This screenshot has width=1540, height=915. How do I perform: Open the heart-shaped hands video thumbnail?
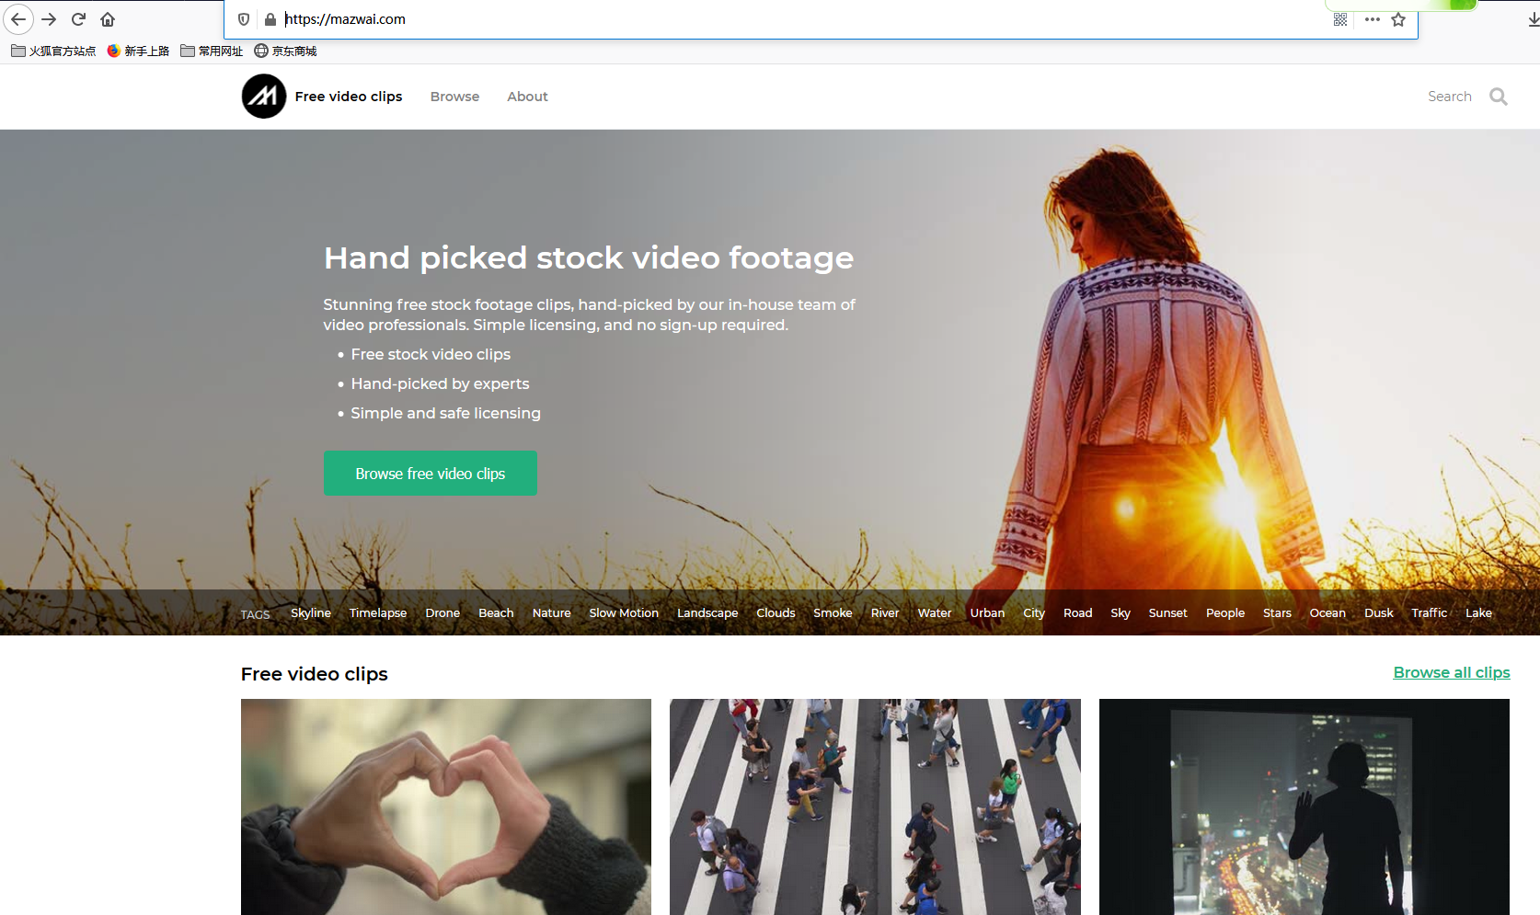446,806
